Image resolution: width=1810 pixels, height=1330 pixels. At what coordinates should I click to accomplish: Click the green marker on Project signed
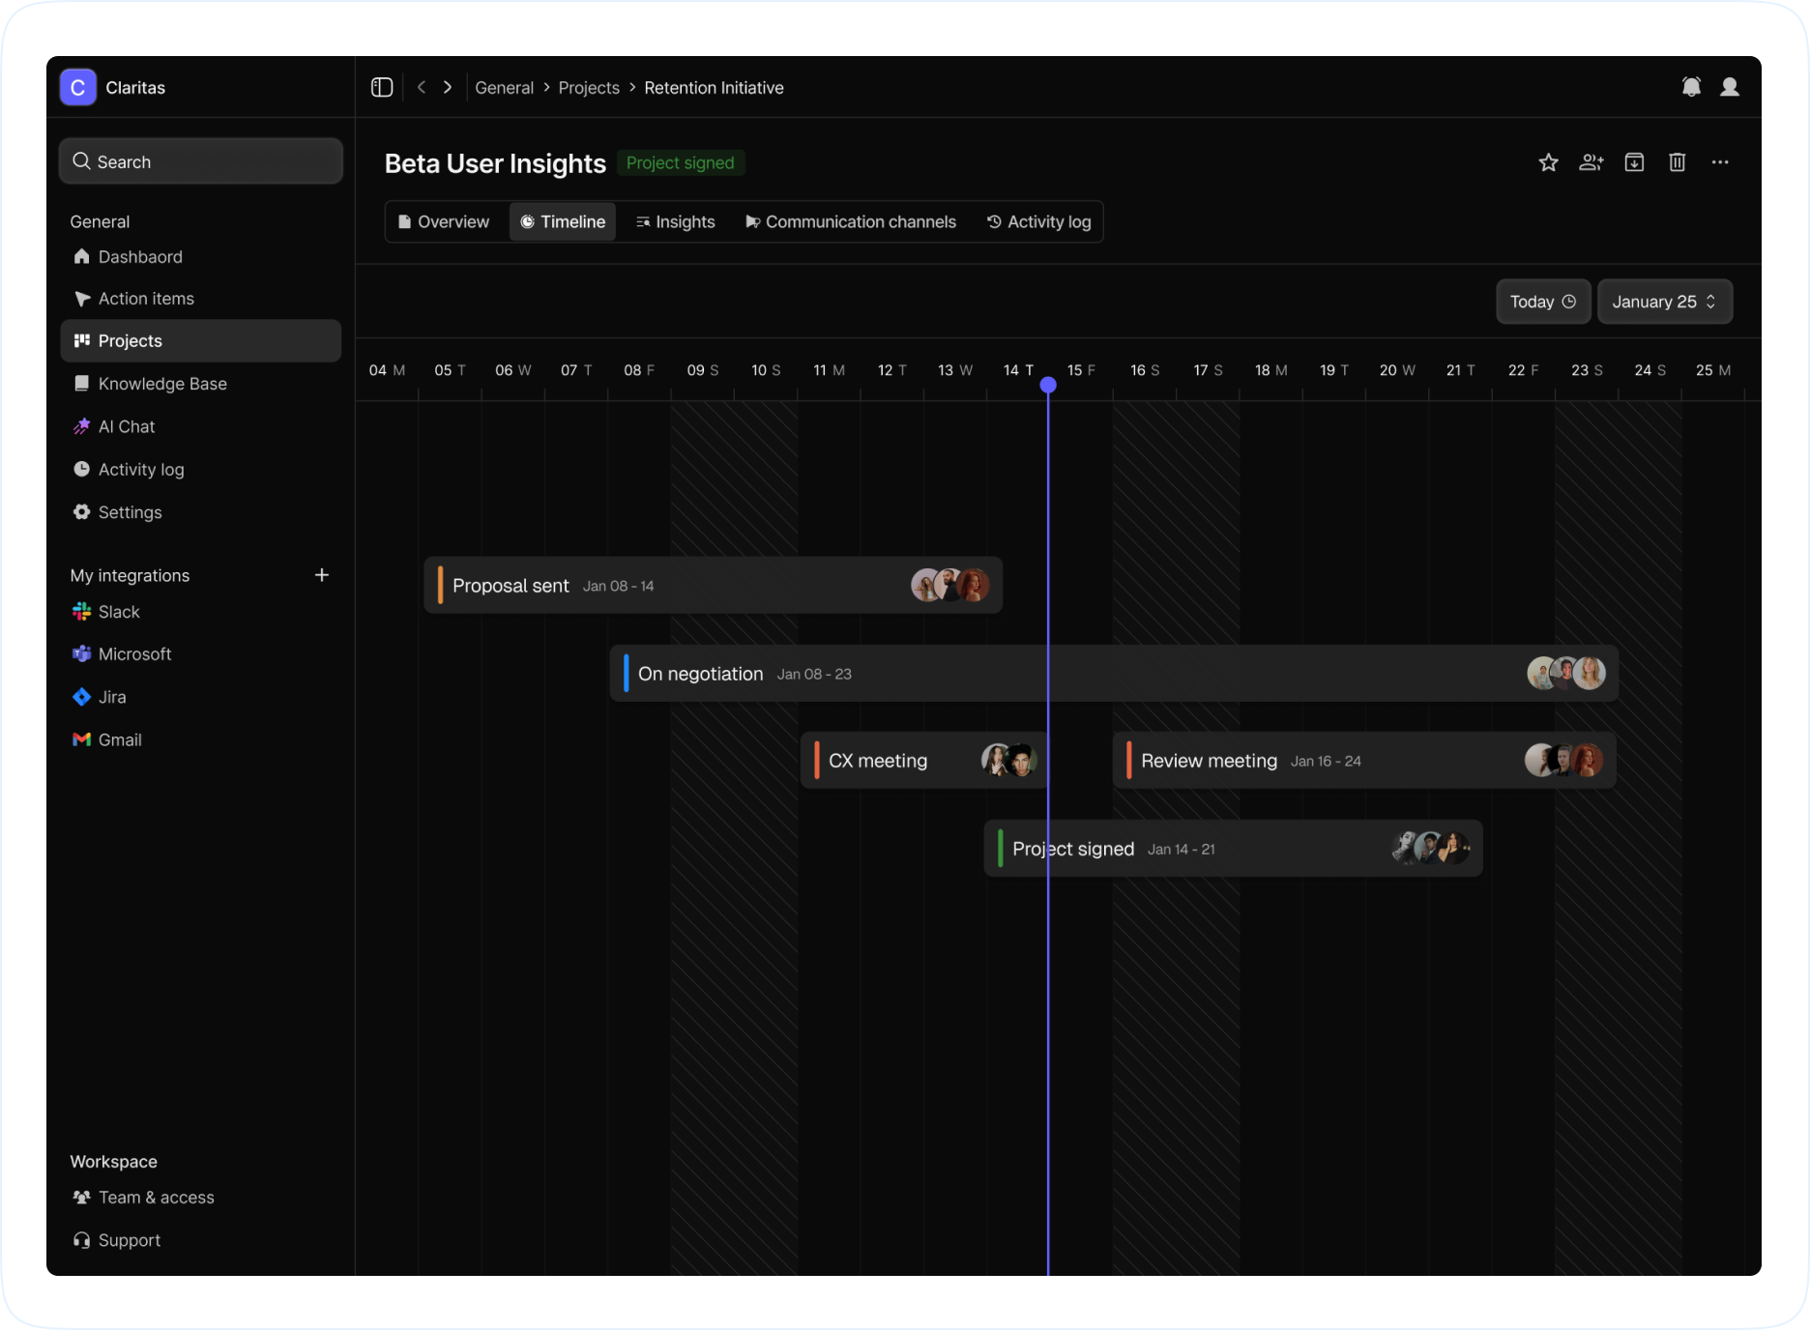coord(1000,849)
